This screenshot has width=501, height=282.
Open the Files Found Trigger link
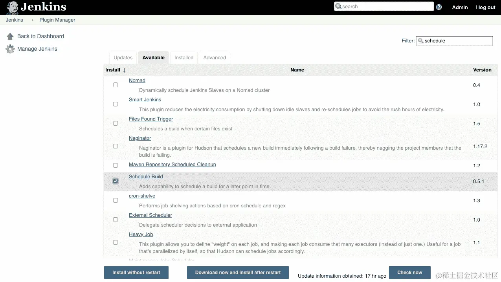[151, 119]
